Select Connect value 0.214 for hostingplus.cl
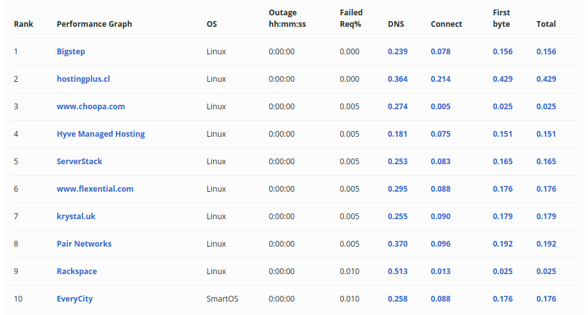The image size is (588, 315). [441, 79]
